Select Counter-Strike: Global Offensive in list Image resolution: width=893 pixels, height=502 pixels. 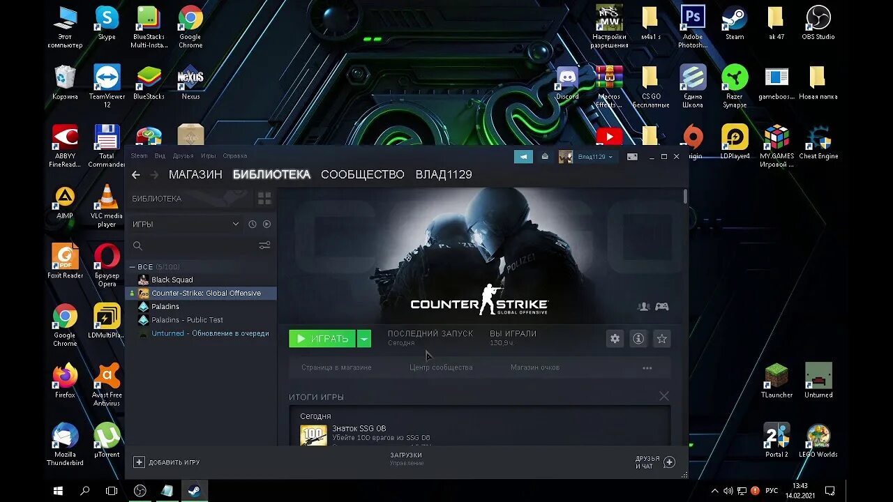[201, 293]
